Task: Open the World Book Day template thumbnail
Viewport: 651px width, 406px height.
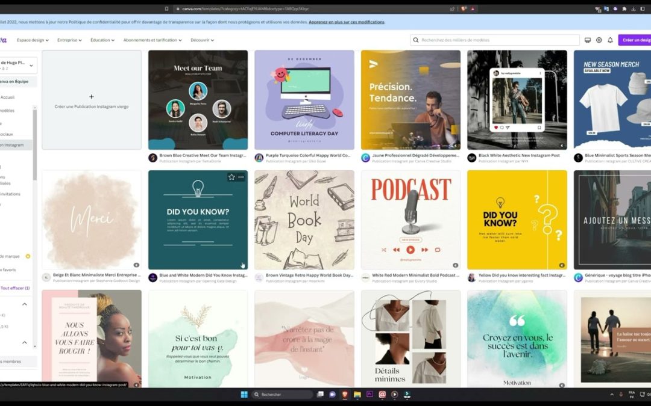Action: coord(304,220)
